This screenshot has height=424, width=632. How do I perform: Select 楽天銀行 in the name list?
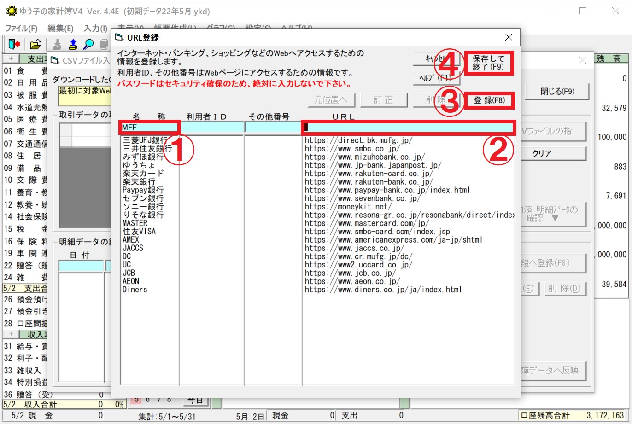[x=139, y=182]
